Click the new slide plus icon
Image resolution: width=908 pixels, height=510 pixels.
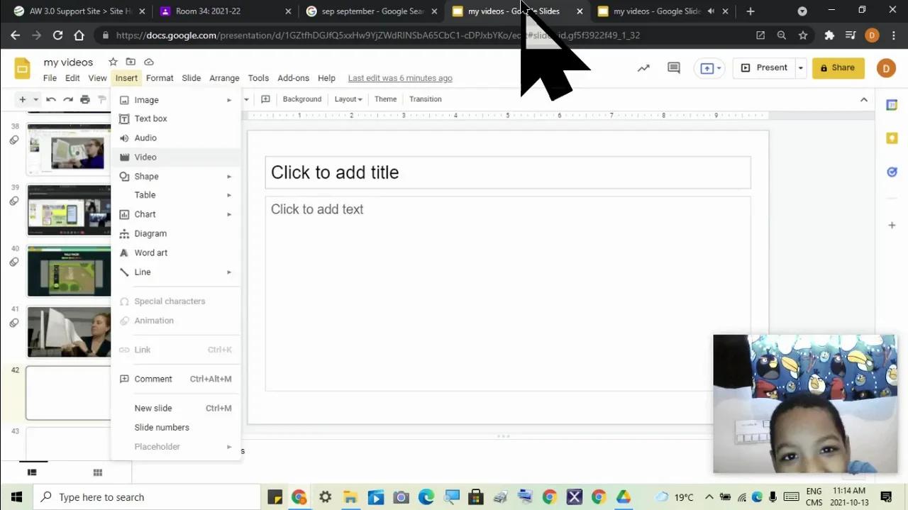pyautogui.click(x=22, y=99)
